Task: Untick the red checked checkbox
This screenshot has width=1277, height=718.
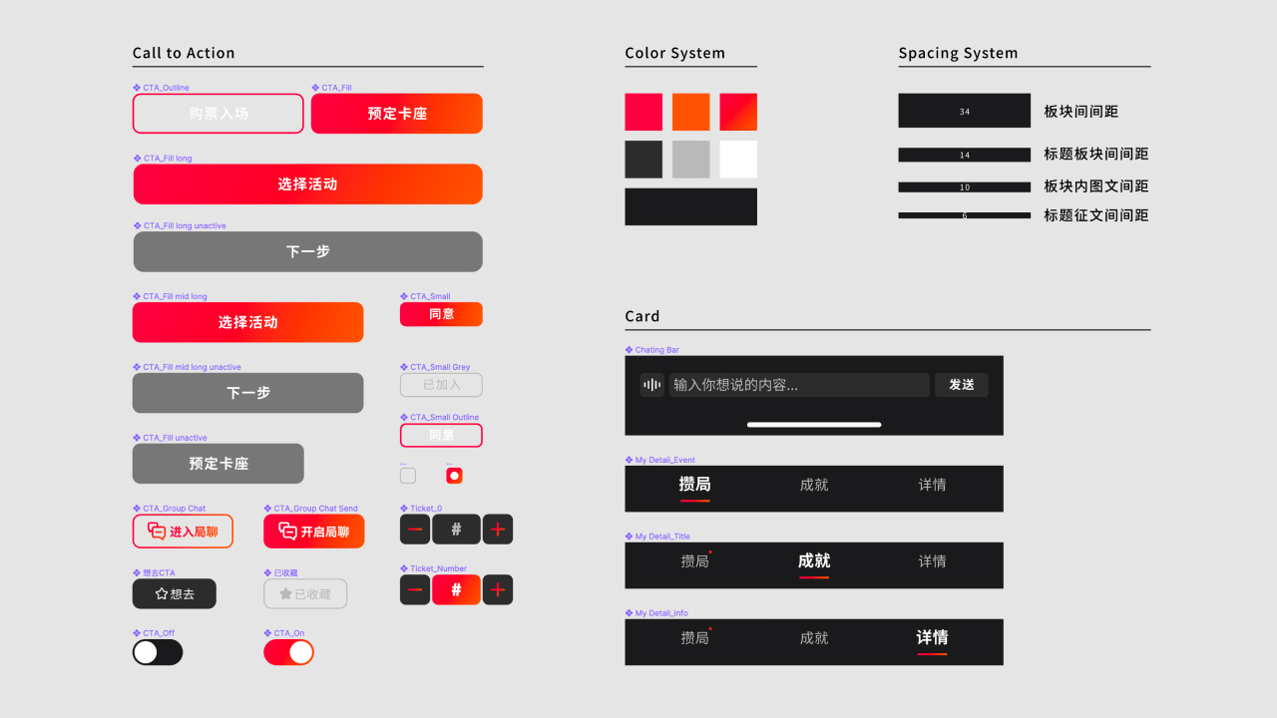Action: tap(454, 476)
